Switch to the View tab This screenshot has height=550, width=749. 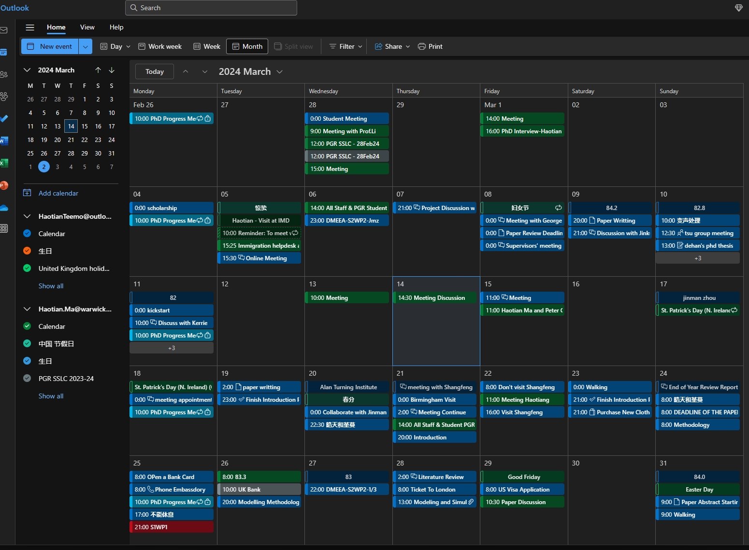coord(87,28)
